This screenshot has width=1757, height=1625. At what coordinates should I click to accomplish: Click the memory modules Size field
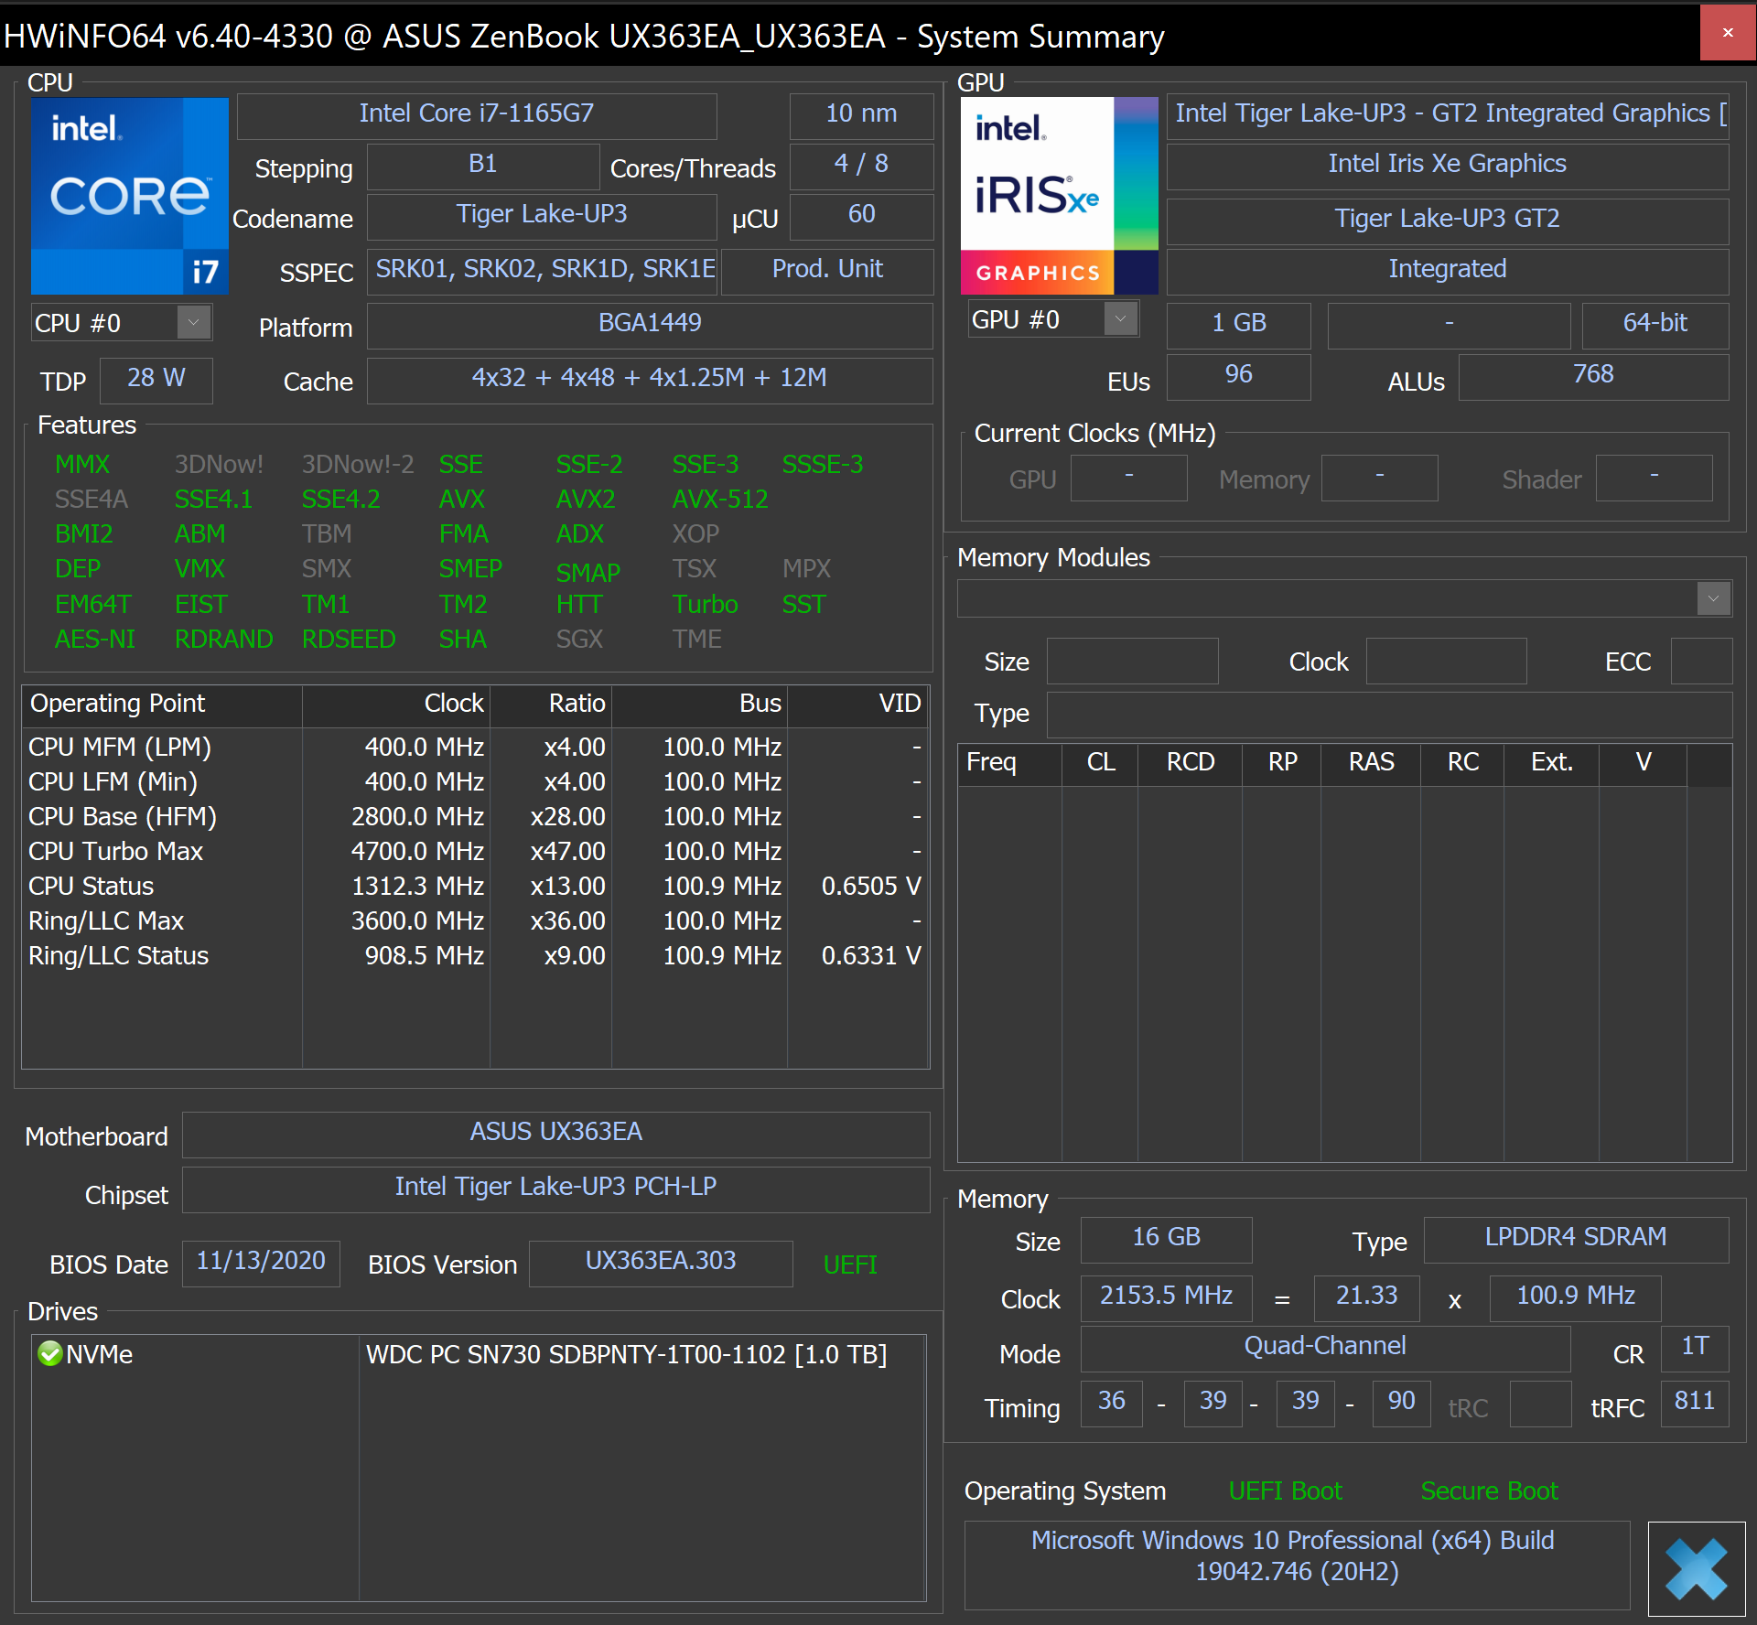(1132, 660)
